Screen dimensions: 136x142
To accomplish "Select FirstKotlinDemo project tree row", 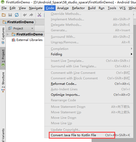I will tap(25, 34).
